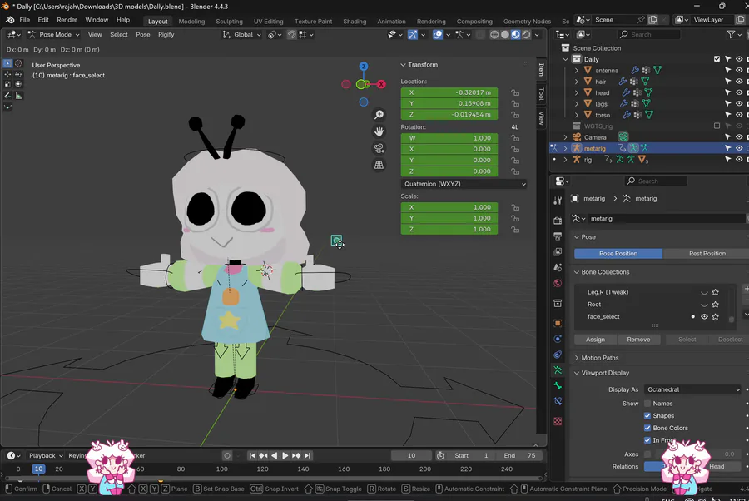Hide the metarig in the outliner

(739, 148)
